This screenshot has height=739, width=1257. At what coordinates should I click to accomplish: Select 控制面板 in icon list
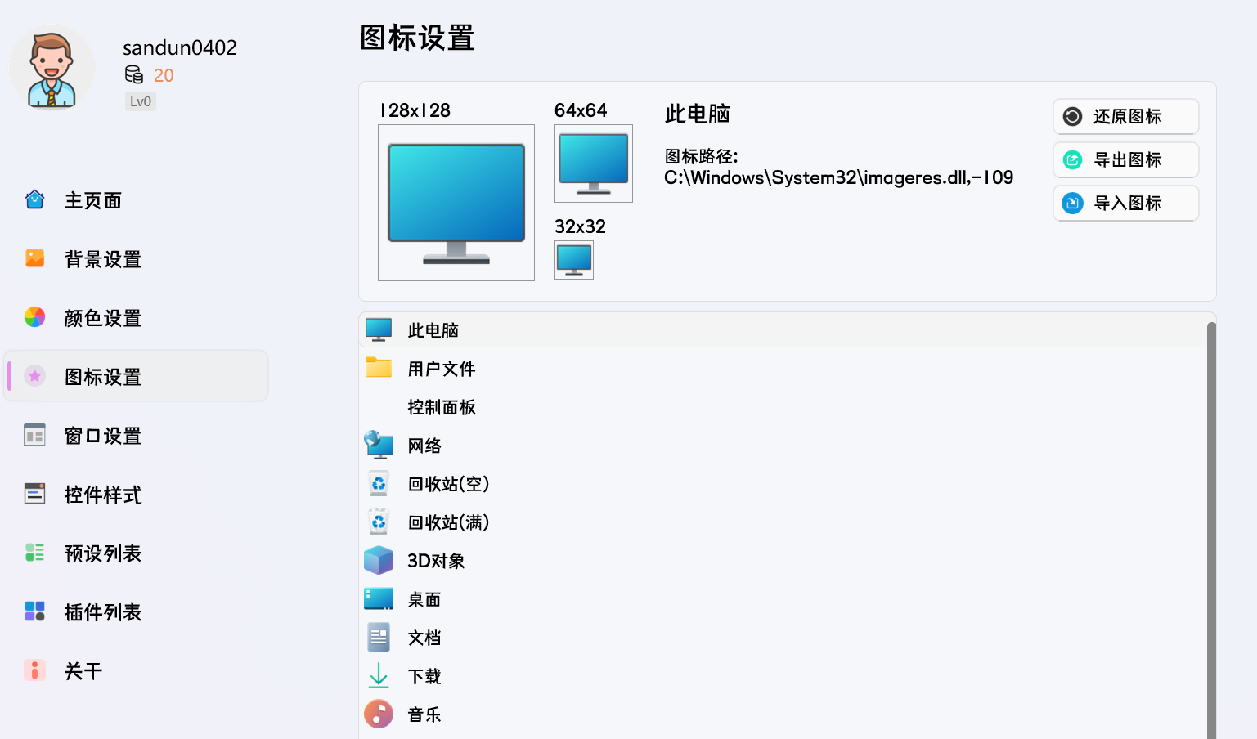click(783, 406)
